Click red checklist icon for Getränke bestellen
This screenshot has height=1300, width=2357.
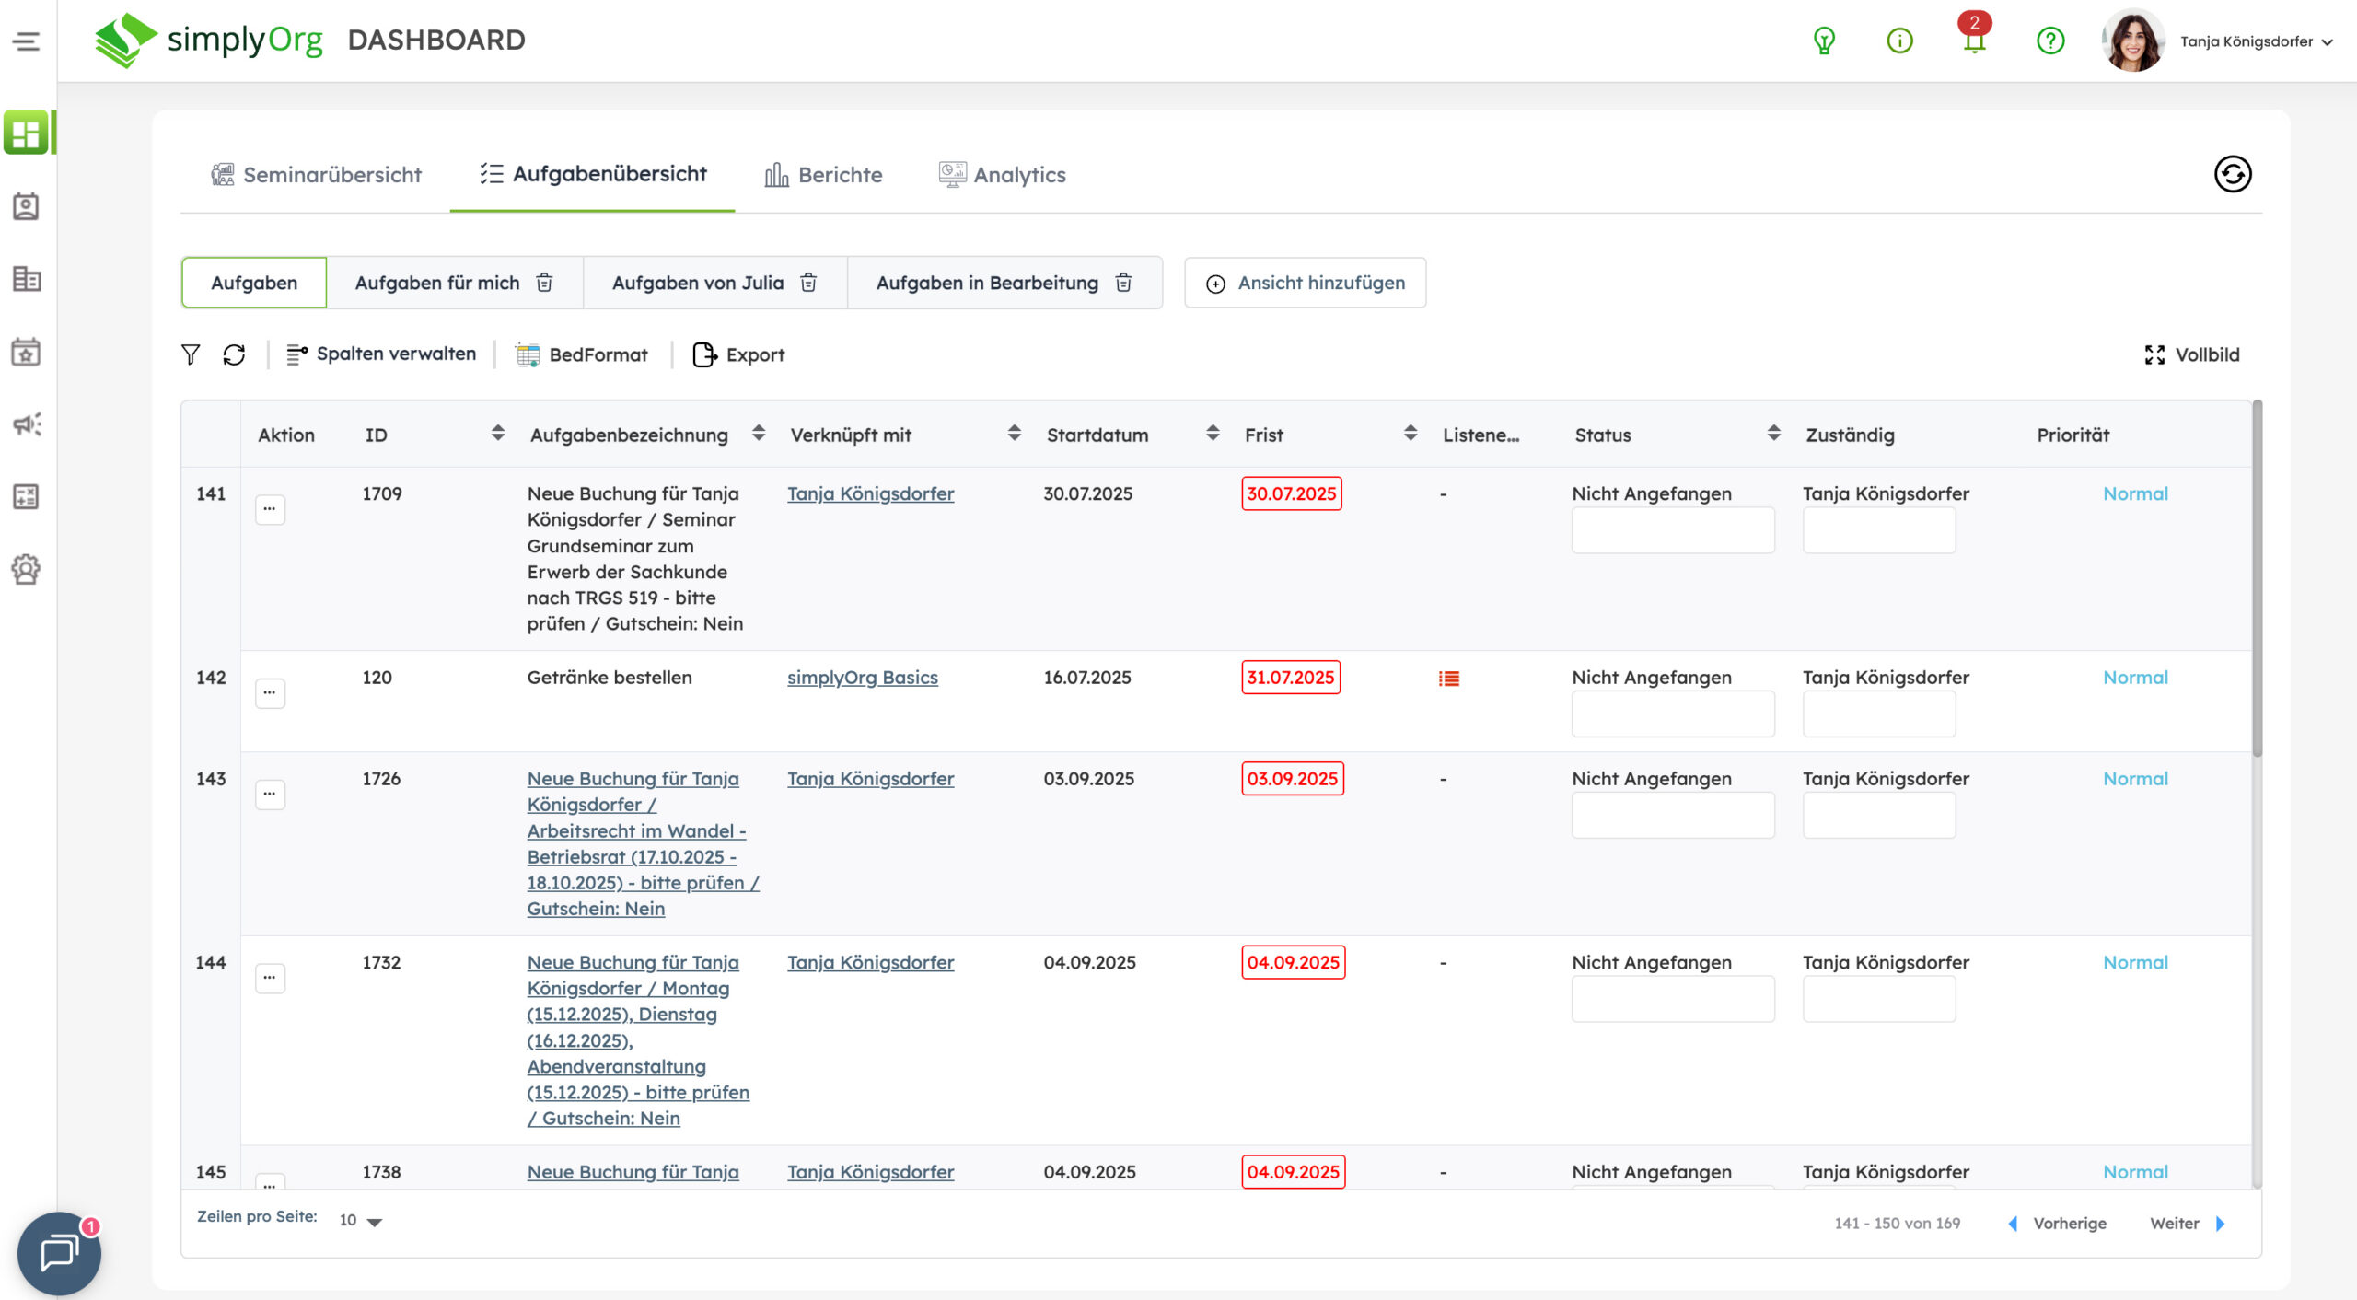[x=1448, y=679]
